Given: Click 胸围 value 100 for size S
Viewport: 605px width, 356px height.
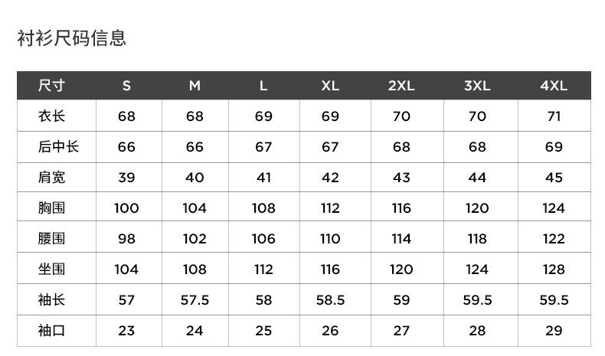Looking at the screenshot, I should click(x=126, y=208).
